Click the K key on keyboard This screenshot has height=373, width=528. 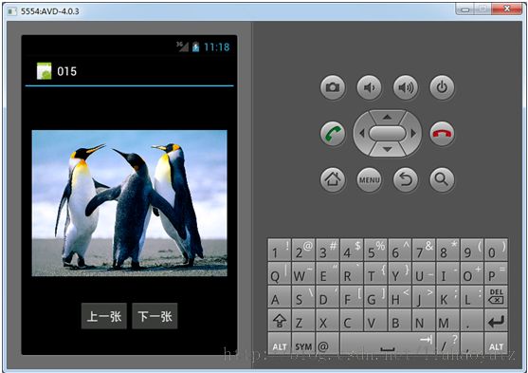pyautogui.click(x=447, y=297)
